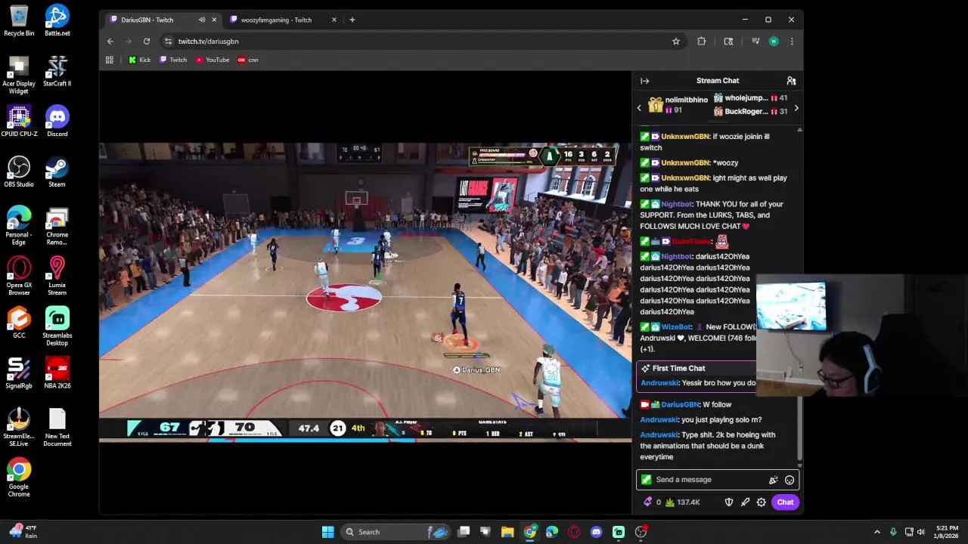968x544 pixels.
Task: Open Discord desktop shortcut
Action: [x=57, y=122]
